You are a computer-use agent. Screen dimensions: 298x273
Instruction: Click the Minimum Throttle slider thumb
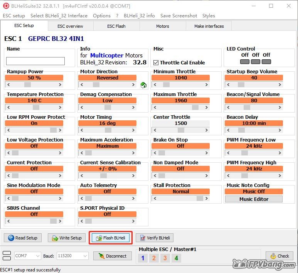[x=166, y=84]
